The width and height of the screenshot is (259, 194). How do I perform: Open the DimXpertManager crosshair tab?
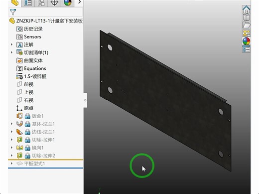(54, 2)
